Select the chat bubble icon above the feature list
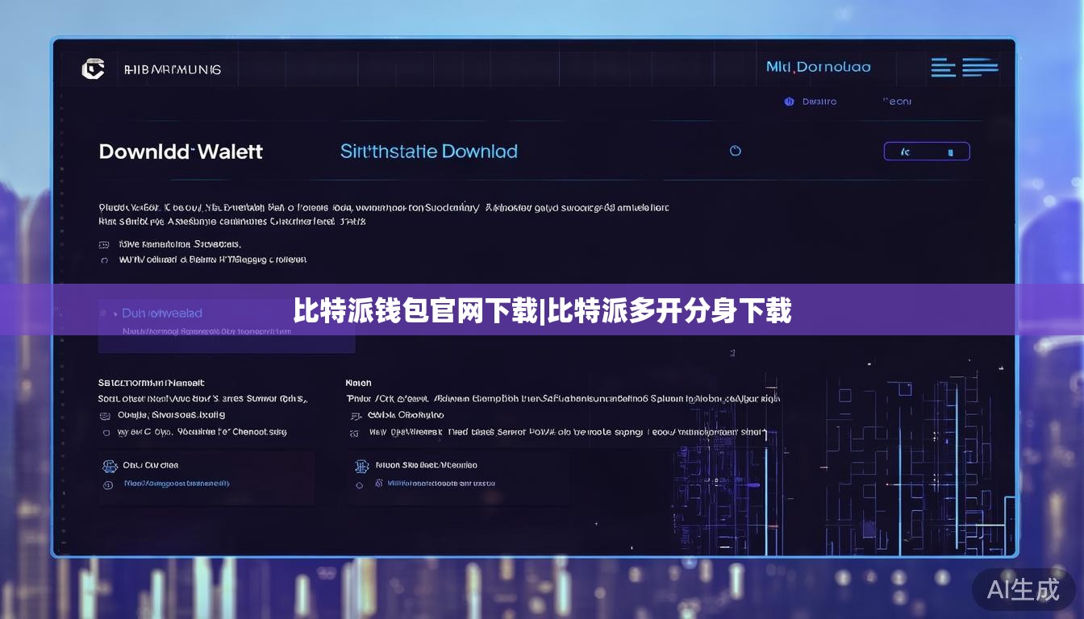1084x619 pixels. pyautogui.click(x=104, y=243)
